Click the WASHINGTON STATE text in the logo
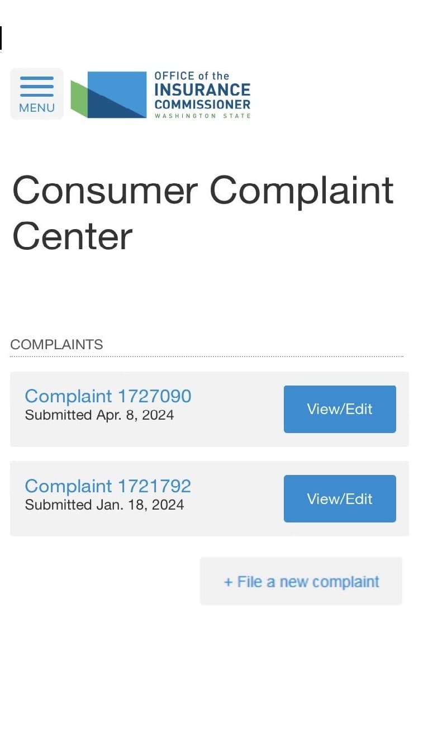The height and width of the screenshot is (751, 447). 202,116
